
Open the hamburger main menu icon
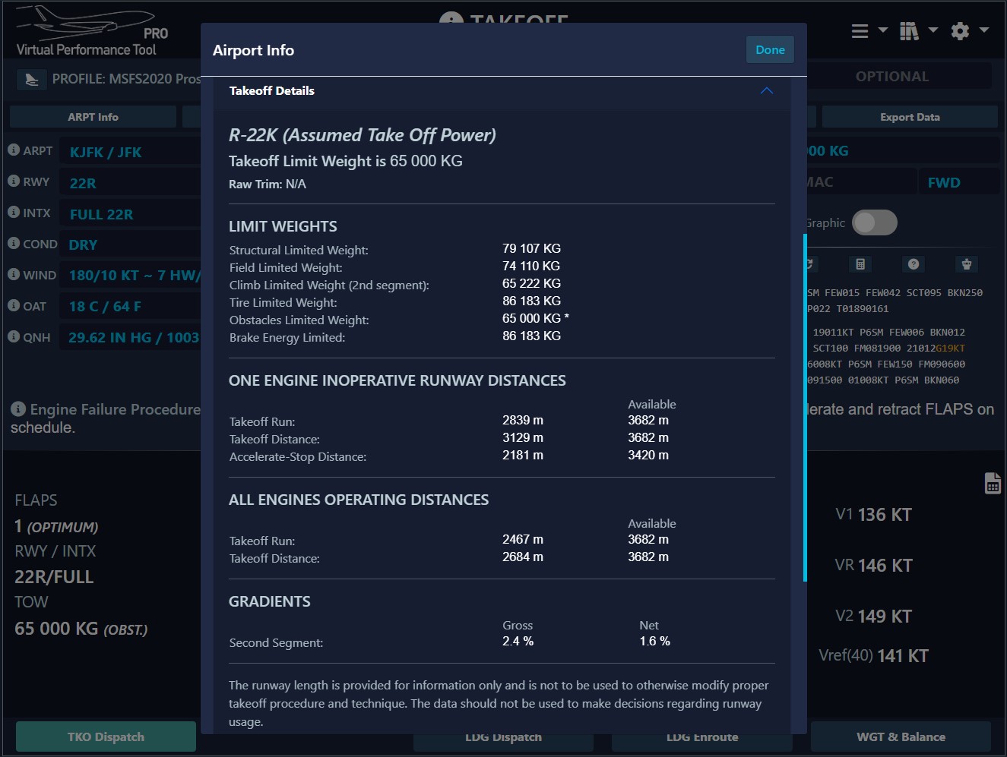pyautogui.click(x=860, y=31)
